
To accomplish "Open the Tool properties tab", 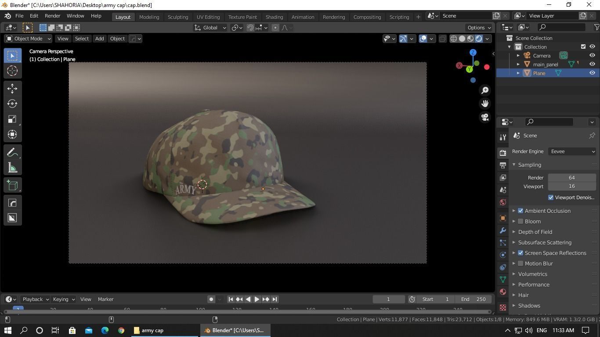I will tap(503, 137).
